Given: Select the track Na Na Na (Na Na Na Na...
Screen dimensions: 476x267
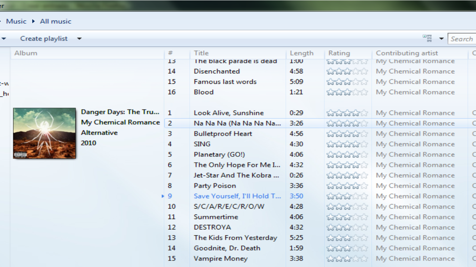Looking at the screenshot, I should pyautogui.click(x=237, y=123).
